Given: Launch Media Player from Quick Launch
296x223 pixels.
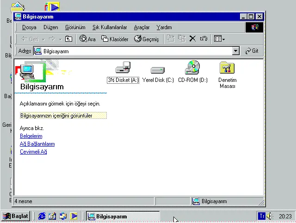Looking at the screenshot, I should click(x=74, y=216).
